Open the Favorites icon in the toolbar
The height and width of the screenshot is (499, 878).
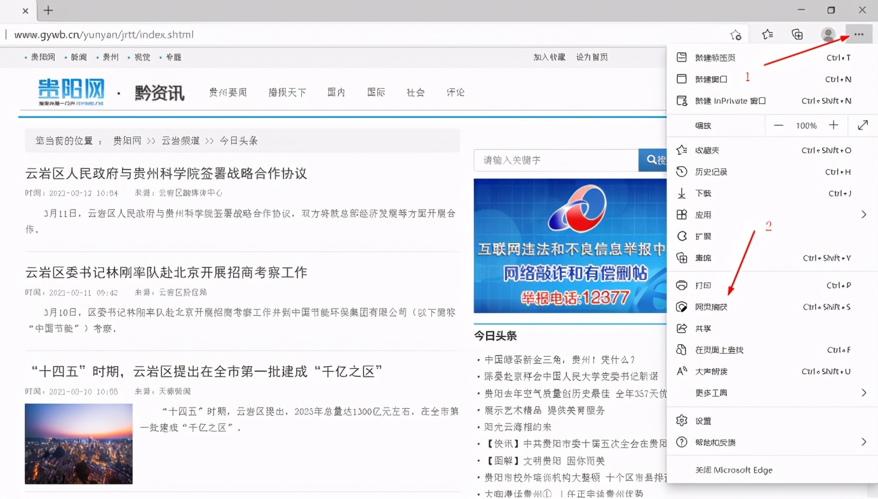767,34
